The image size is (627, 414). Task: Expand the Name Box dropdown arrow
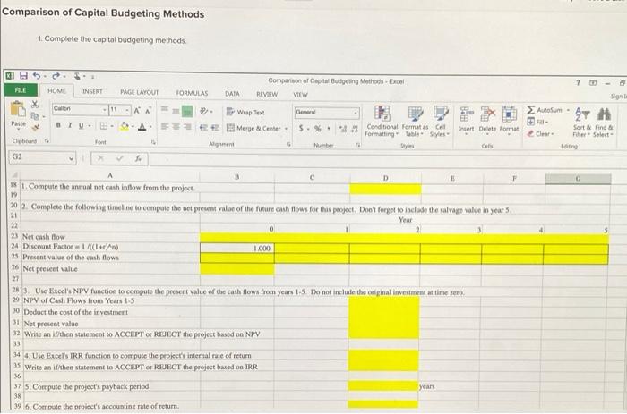tap(71, 158)
